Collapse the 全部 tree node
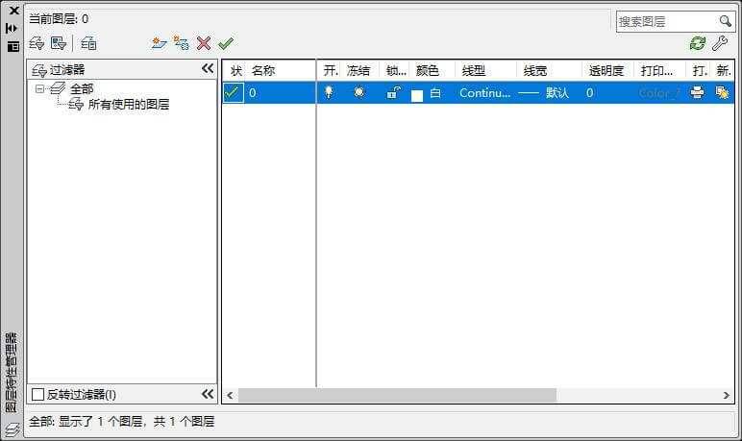 (x=39, y=88)
